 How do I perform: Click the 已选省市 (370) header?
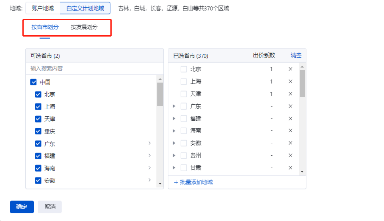point(191,56)
